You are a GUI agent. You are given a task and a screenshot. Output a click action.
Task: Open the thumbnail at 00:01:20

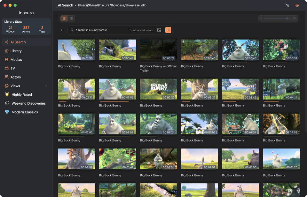(x=281, y=159)
